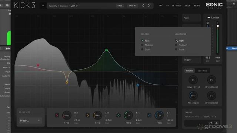Click the export download arrow icon
The height and width of the screenshot is (133, 237).
coord(216,123)
